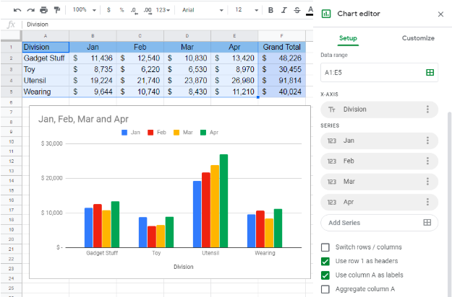
Task: Click red Feb legend swatch
Action: pos(150,133)
